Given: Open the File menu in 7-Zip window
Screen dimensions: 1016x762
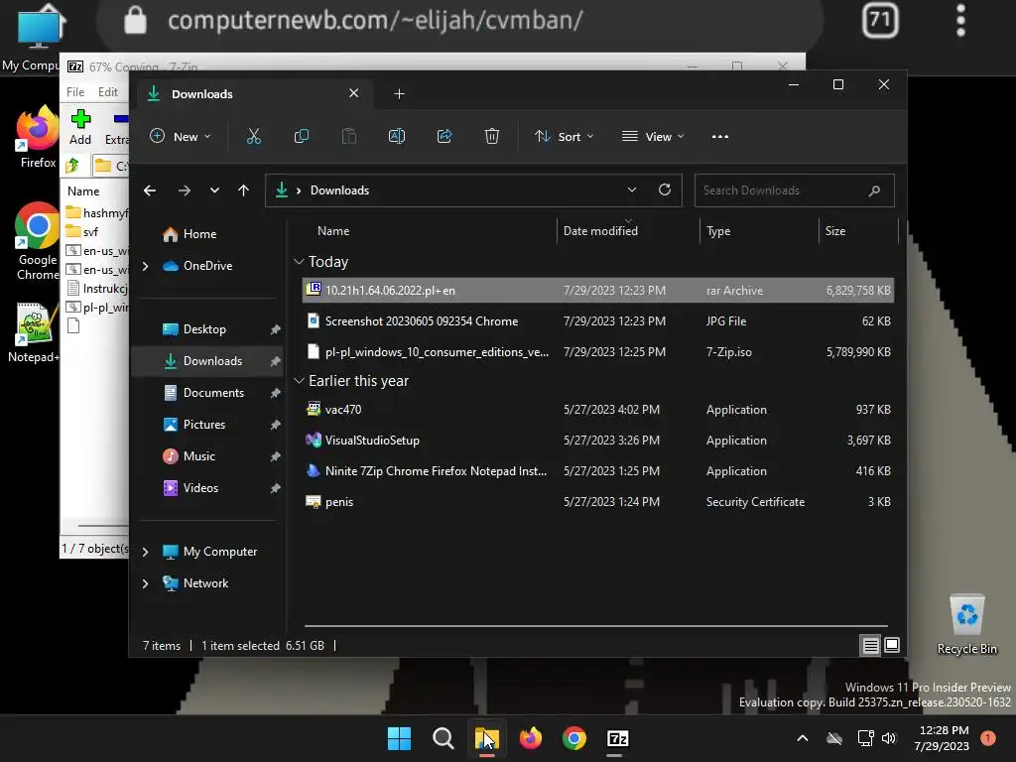Looking at the screenshot, I should (x=75, y=92).
